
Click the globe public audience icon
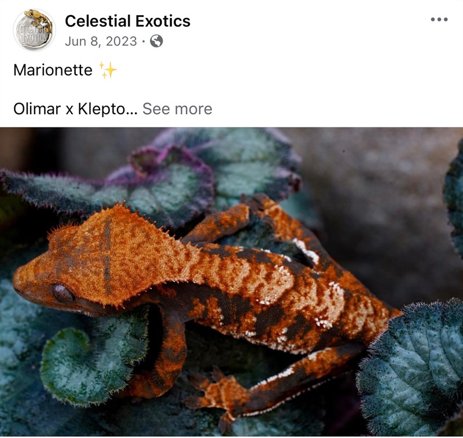[156, 41]
